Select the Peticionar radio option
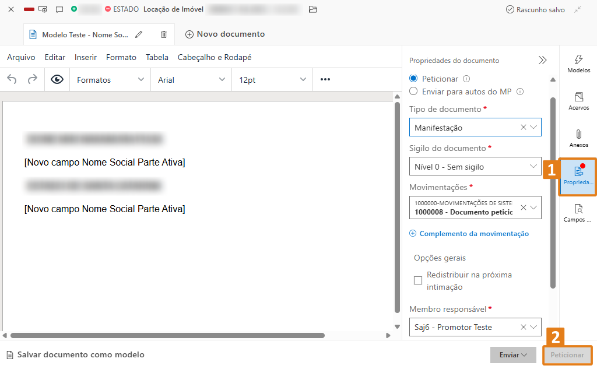The image size is (597, 369). point(413,79)
